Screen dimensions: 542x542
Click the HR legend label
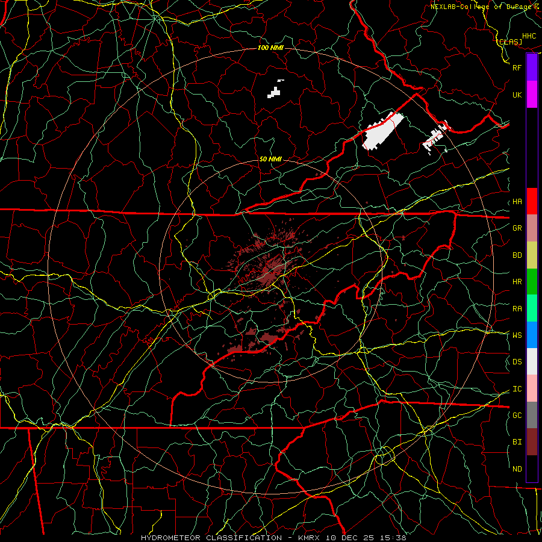(517, 282)
